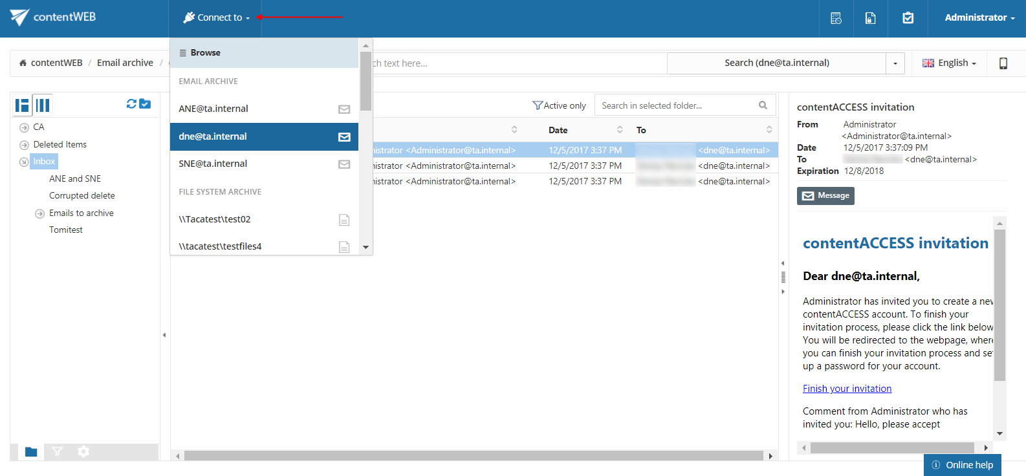The height and width of the screenshot is (476, 1026).
Task: Go to Email archive breadcrumb
Action: point(125,63)
